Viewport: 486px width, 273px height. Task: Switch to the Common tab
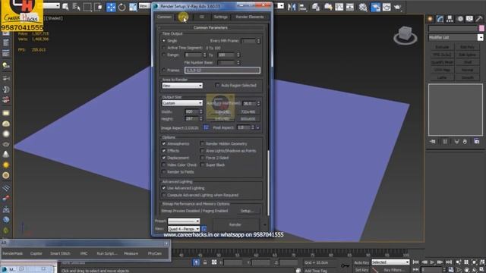pyautogui.click(x=165, y=17)
